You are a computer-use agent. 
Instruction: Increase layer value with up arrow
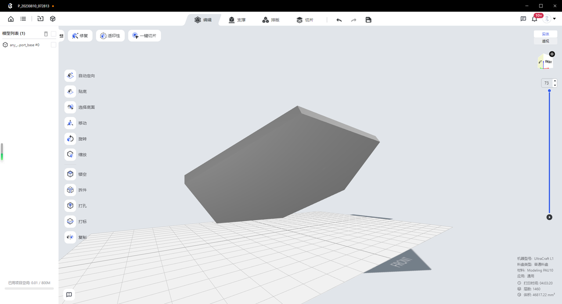click(x=555, y=81)
